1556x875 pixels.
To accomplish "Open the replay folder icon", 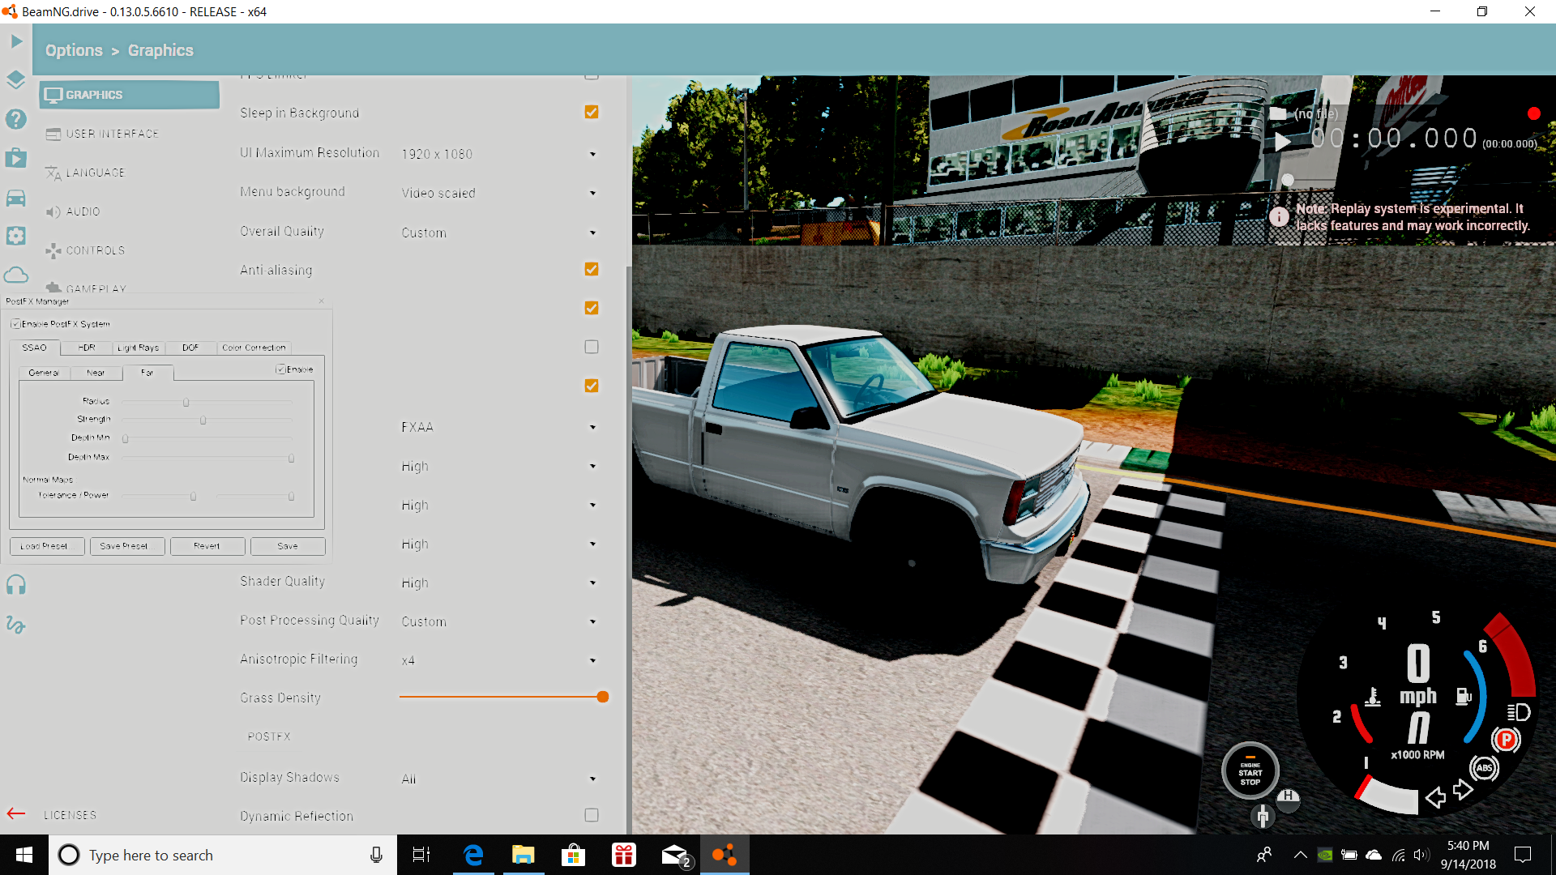I will (x=1277, y=113).
